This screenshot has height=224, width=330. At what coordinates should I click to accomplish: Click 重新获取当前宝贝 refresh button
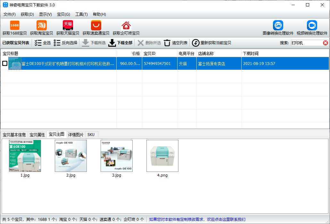[211, 43]
